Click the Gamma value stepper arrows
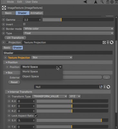 click(x=40, y=20)
